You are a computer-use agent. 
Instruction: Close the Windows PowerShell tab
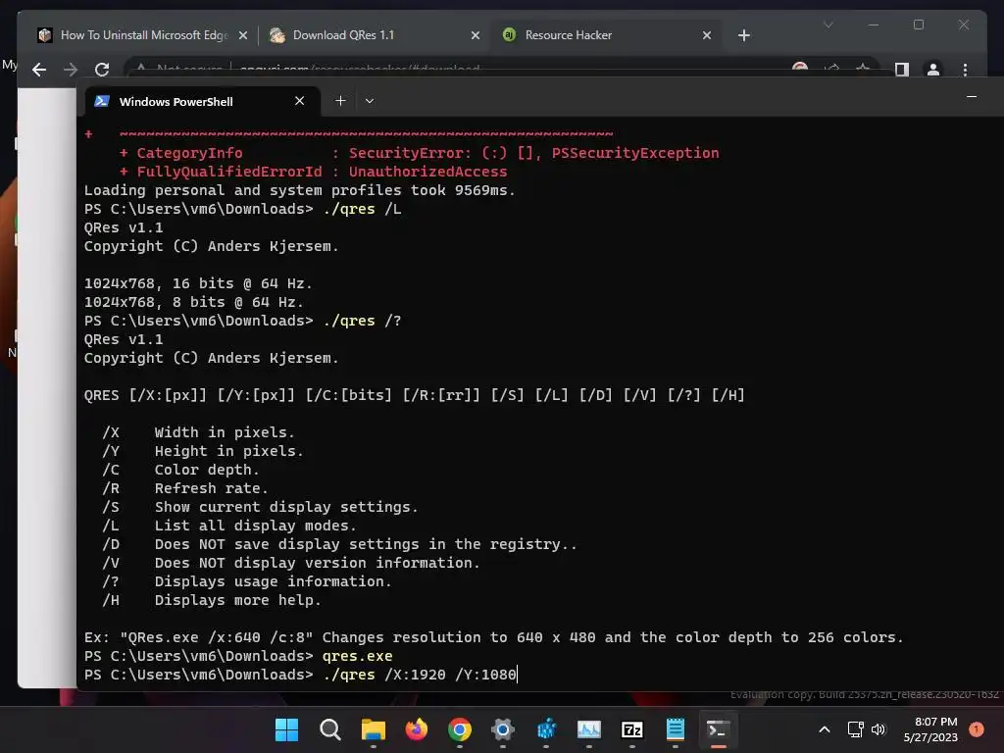(x=299, y=101)
